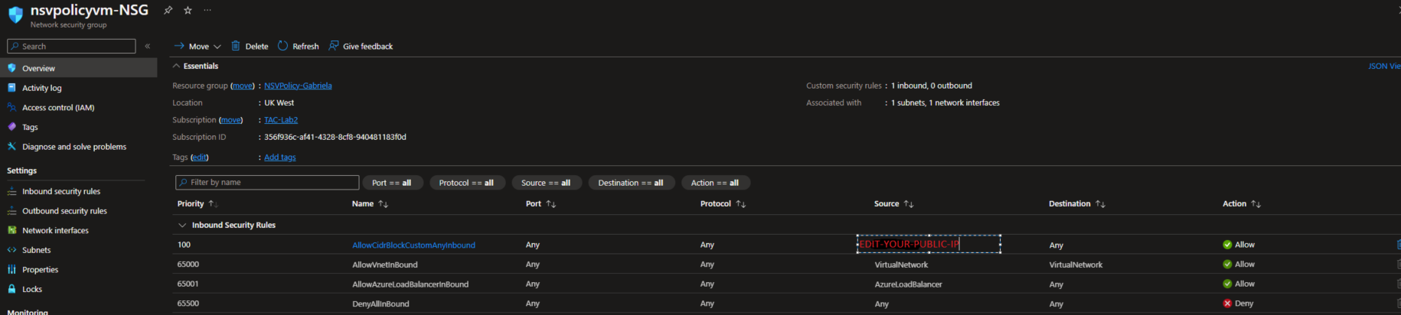Image resolution: width=1401 pixels, height=315 pixels.
Task: Click the Properties bars icon
Action: 11,270
